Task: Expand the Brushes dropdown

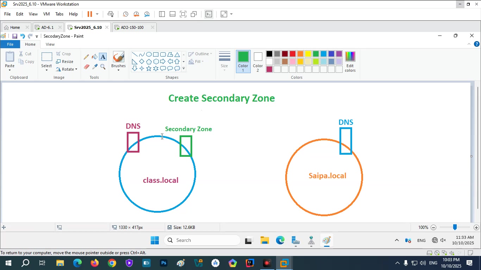Action: (x=118, y=70)
